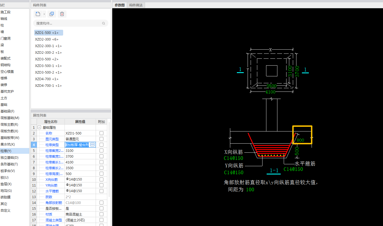This screenshot has height=226, width=383.
Task: Delete component with the trash icon
Action: (62, 14)
